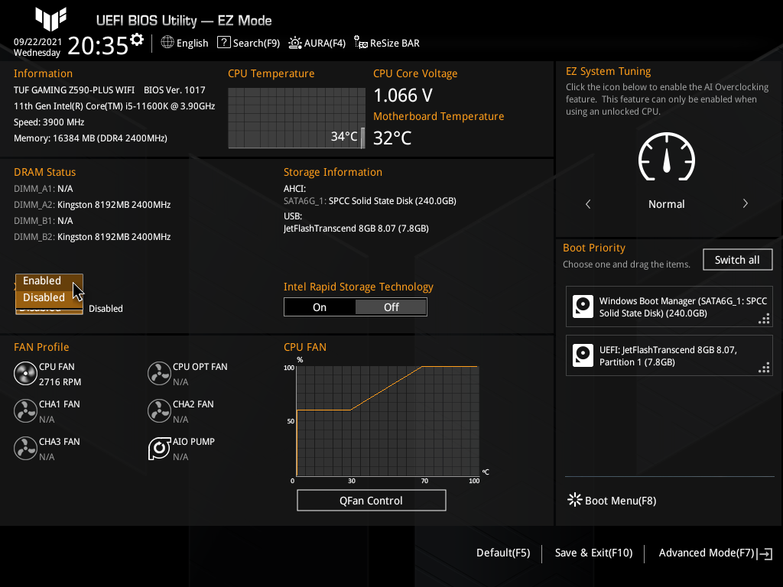Click the Advanced Mode exit arrow icon

(765, 553)
